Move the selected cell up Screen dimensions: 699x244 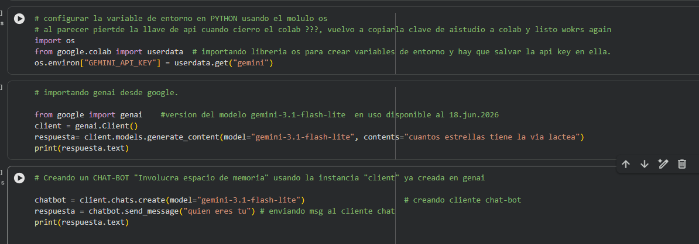point(625,164)
